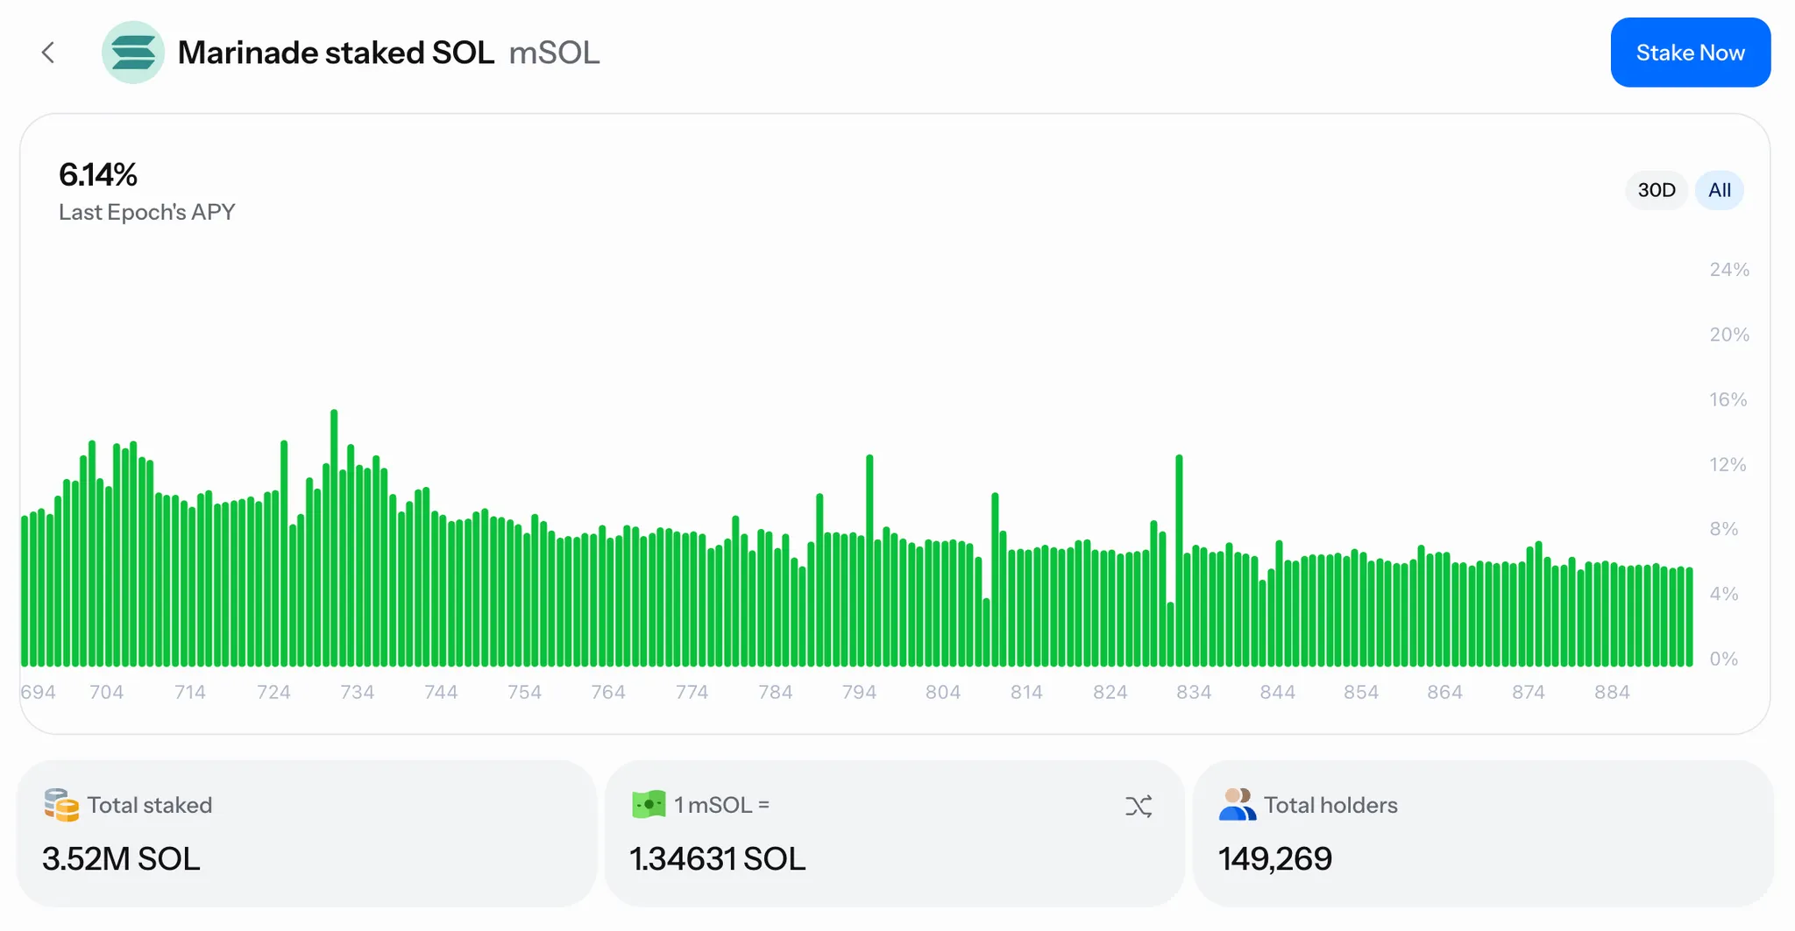This screenshot has width=1795, height=931.
Task: Click the epoch 884 axis label
Action: tap(1611, 692)
